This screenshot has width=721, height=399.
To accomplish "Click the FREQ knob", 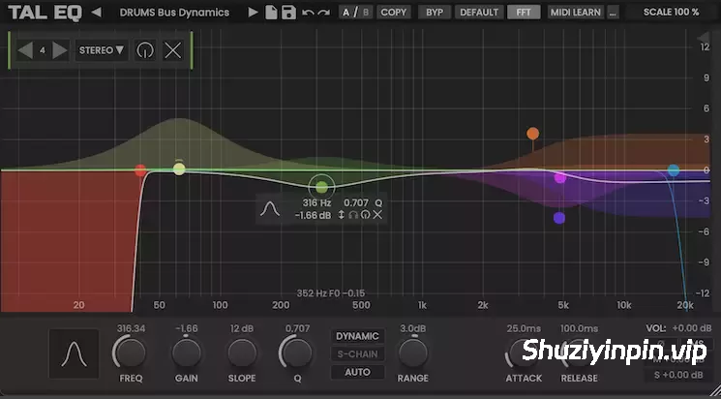I will 131,353.
